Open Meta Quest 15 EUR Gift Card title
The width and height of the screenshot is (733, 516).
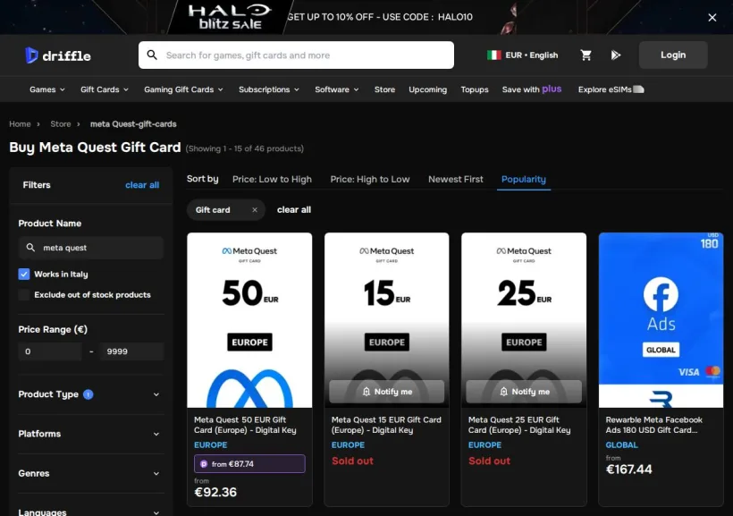(x=386, y=425)
